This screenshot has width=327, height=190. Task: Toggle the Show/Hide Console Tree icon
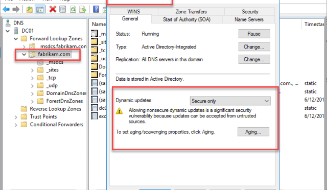click(40, 10)
